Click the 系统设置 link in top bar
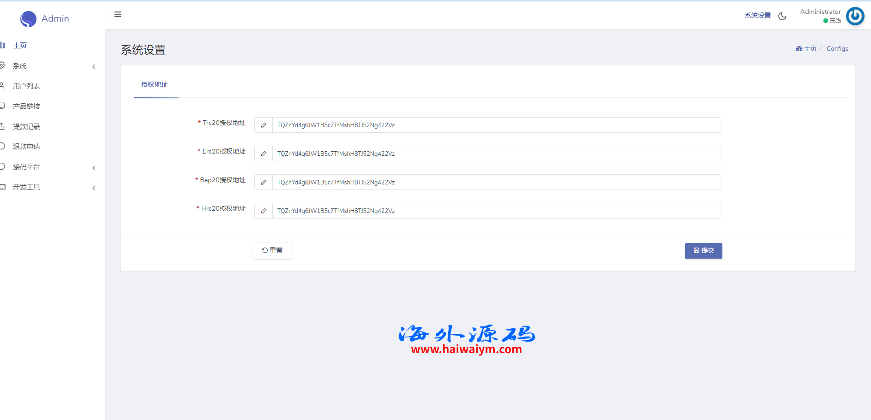Viewport: 871px width, 420px height. coord(757,16)
